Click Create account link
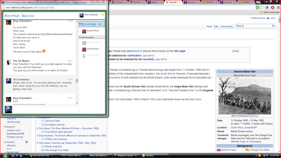This screenshot has height=158, width=281. coord(258,18)
